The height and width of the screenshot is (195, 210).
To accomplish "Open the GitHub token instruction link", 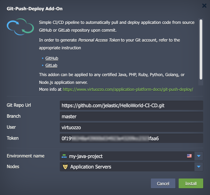I will tap(52, 59).
